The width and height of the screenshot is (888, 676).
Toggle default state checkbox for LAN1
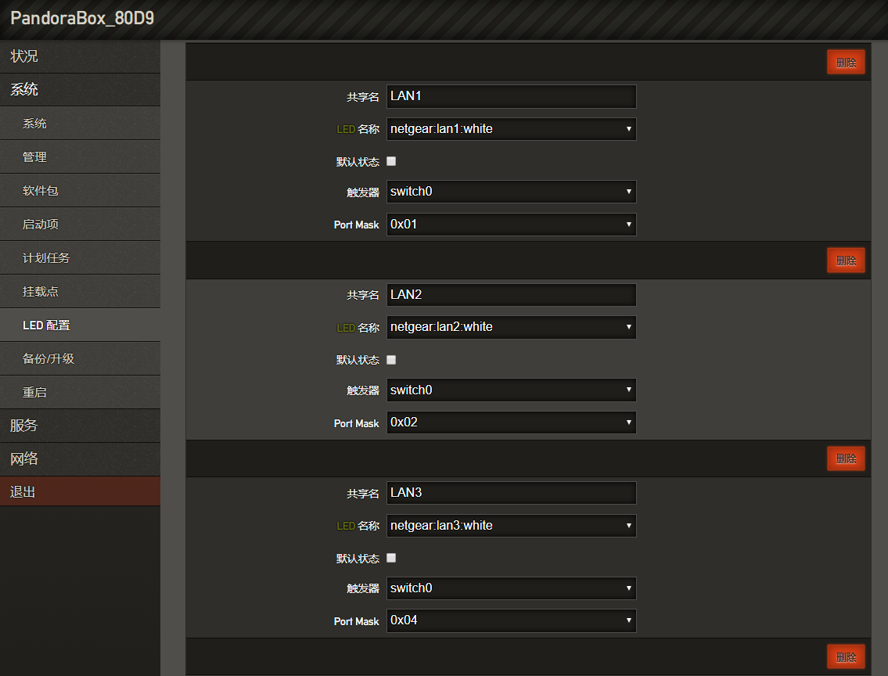[392, 161]
